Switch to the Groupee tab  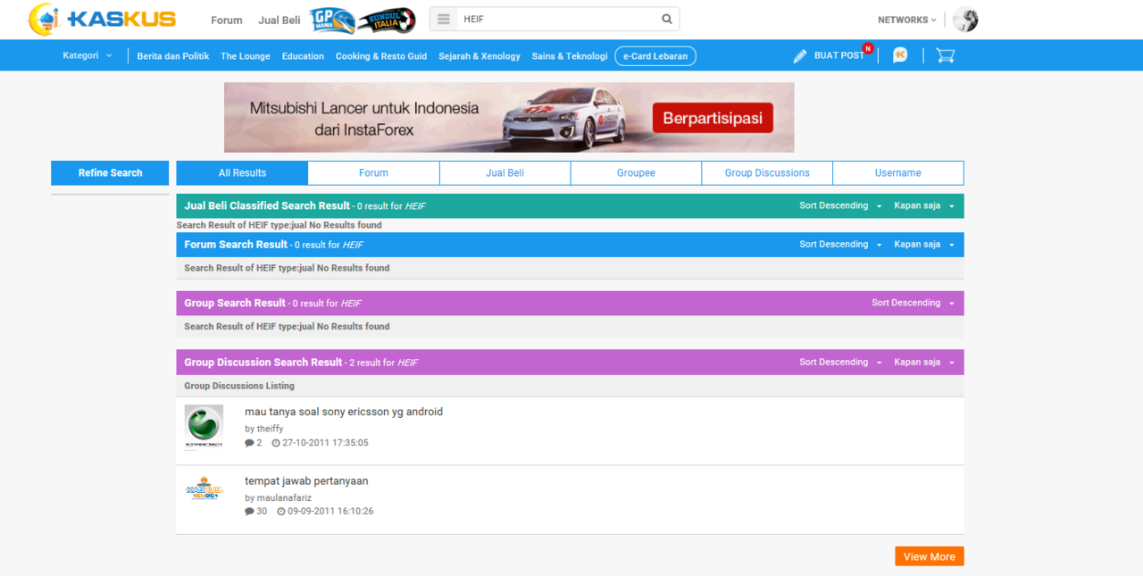[x=636, y=173]
